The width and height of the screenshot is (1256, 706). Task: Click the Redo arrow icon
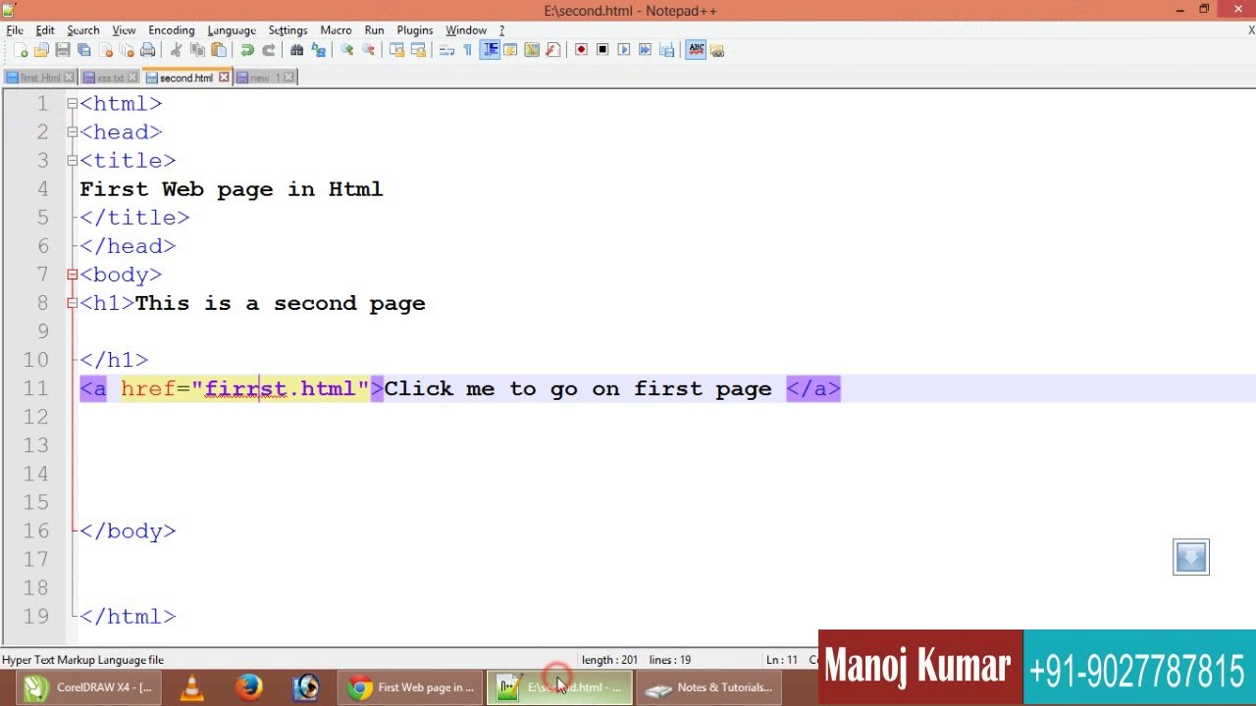coord(269,50)
